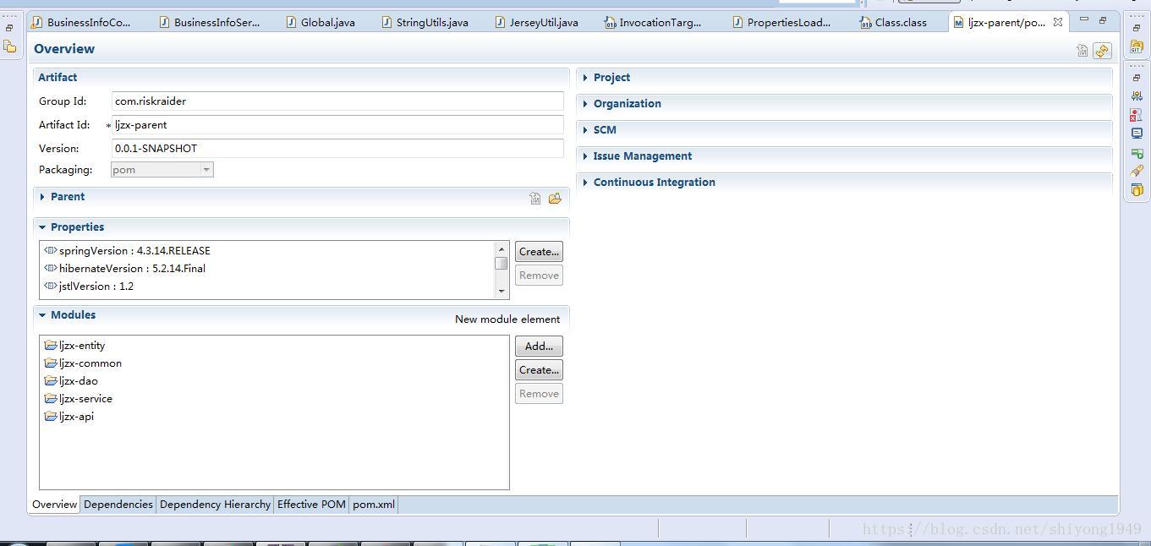Open the JerseyUtil.java editor tab
1151x546 pixels.
(x=536, y=22)
